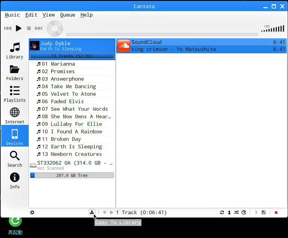Click Earth Is Sleeping album cover thumbnail

click(35, 46)
